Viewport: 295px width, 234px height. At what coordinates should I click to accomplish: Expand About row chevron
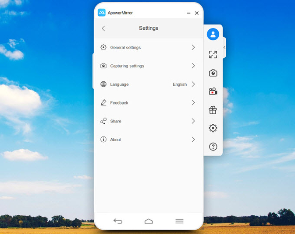(193, 140)
